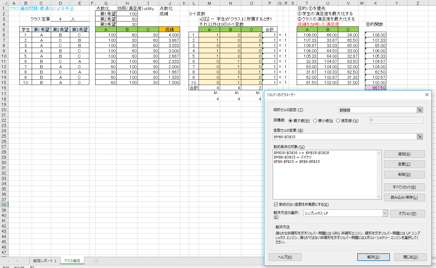This screenshot has height=268, width=436.
Task: Click the 学生 column header cell
Action: (x=26, y=30)
